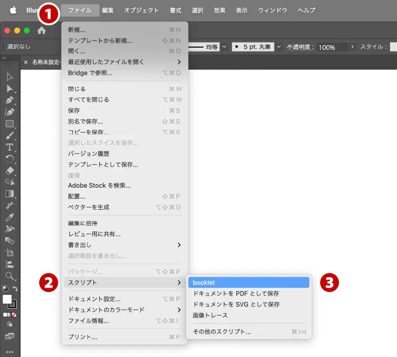Click the opacity 100% input field

click(x=331, y=47)
